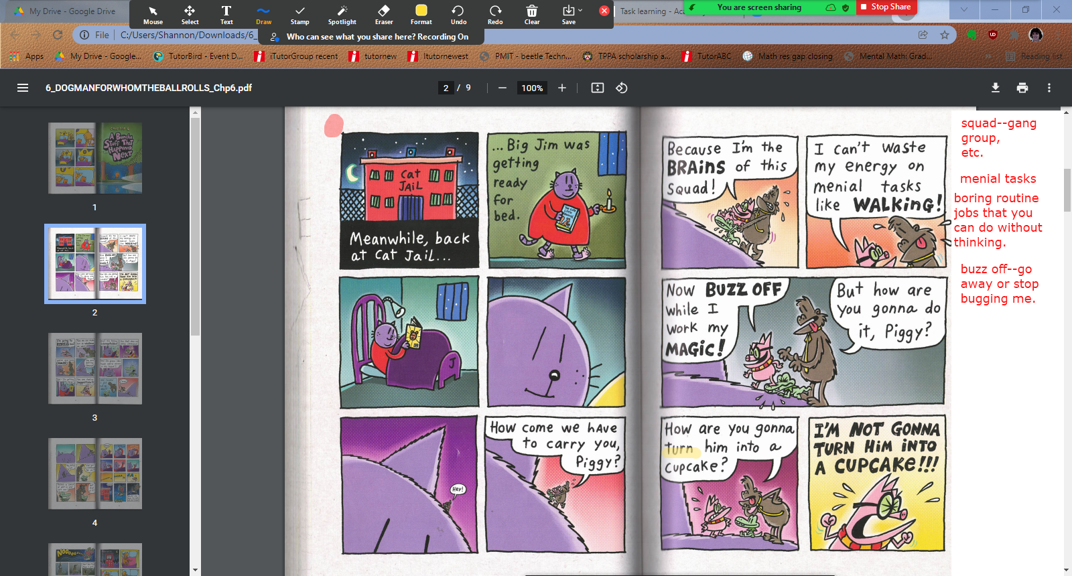Select the Mouse tool in annotation toolbar

tap(153, 14)
